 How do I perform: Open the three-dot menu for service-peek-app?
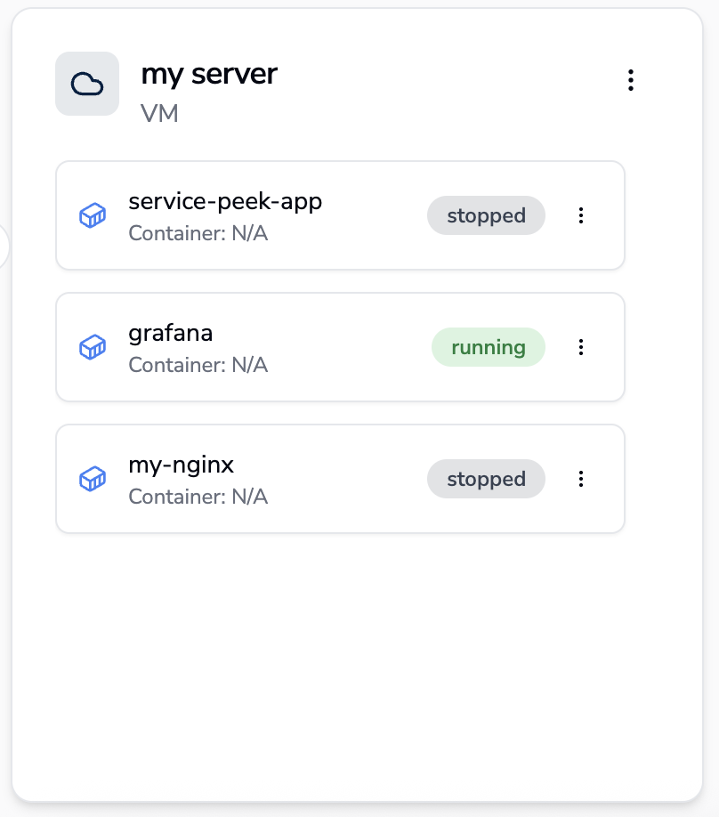tap(581, 215)
